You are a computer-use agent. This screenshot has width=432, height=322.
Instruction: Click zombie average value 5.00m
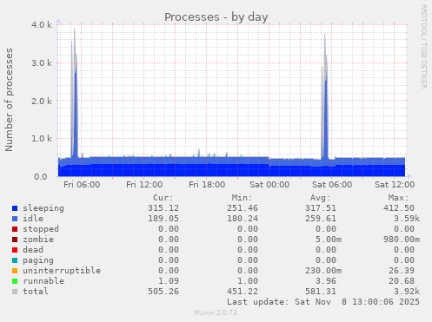coord(329,240)
